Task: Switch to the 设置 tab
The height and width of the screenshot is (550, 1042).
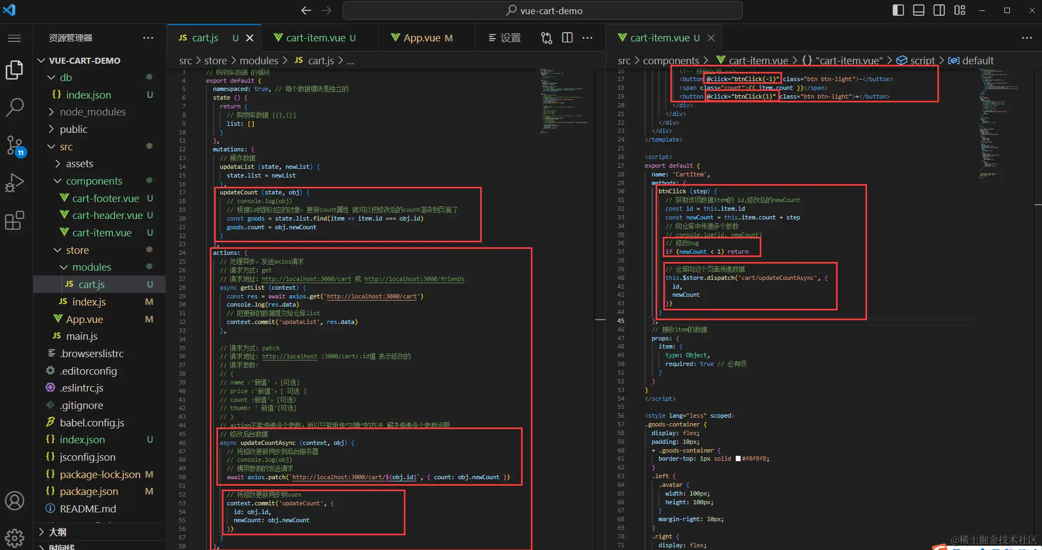Action: pyautogui.click(x=505, y=38)
